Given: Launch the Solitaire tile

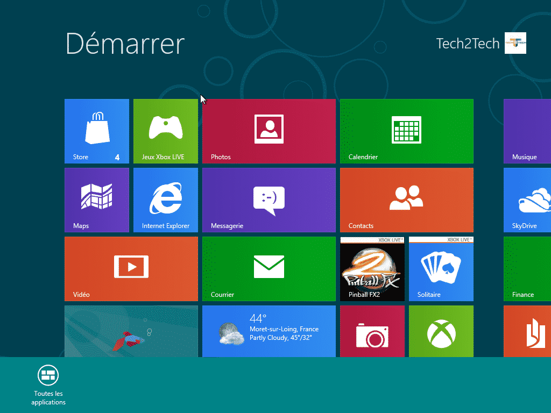Looking at the screenshot, I should pos(441,269).
